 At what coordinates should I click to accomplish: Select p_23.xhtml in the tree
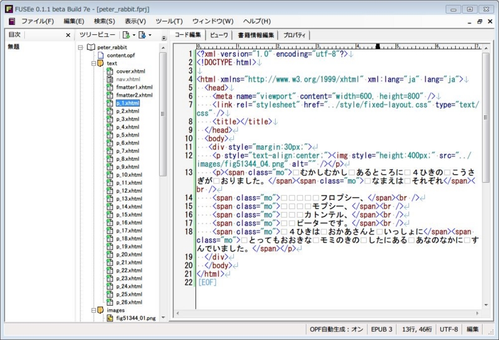129,278
